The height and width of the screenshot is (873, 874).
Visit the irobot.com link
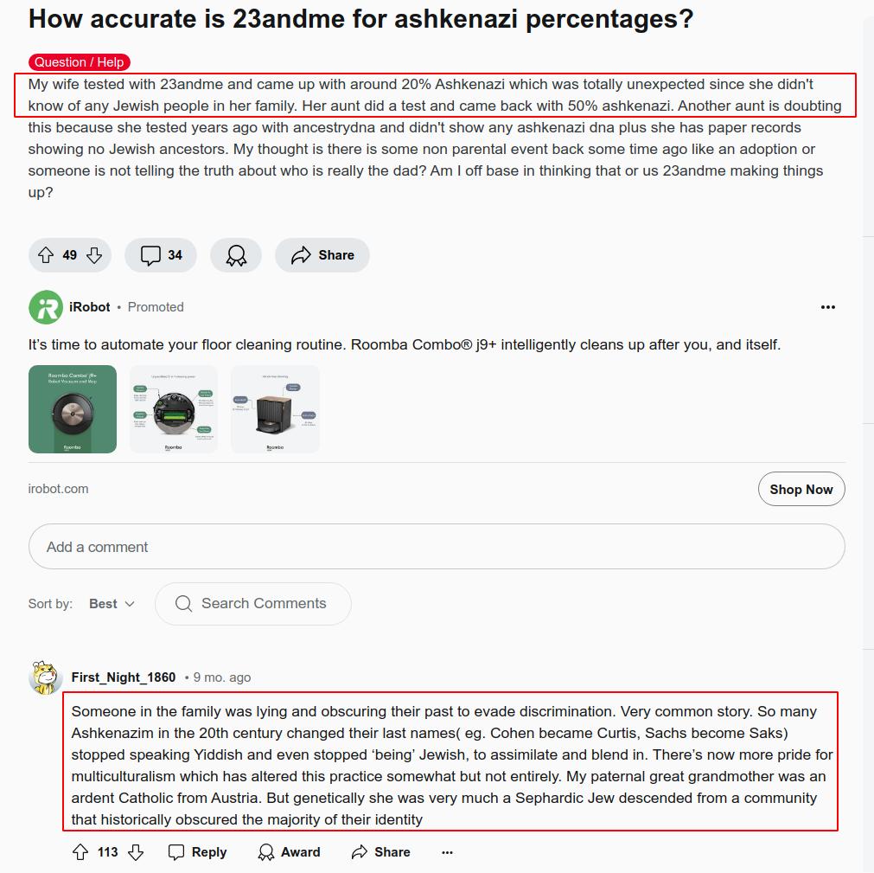[58, 489]
